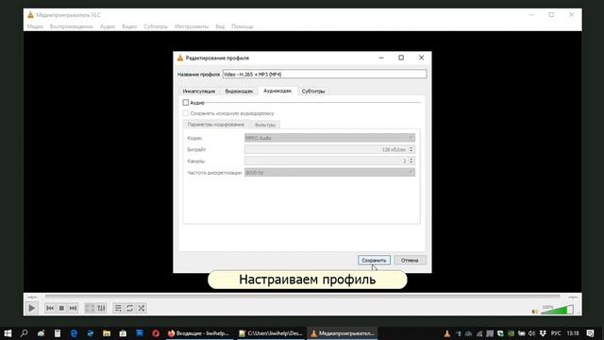604x340 pixels.
Task: Open the Windows Start menu
Action: point(8,333)
